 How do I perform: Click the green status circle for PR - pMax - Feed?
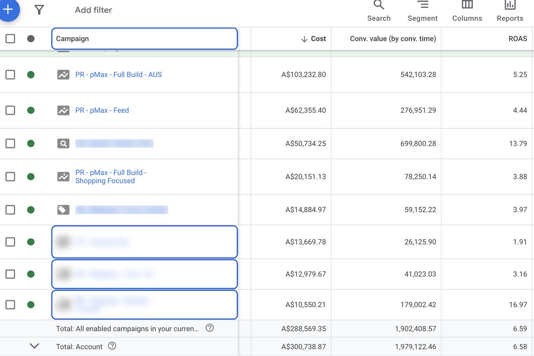[31, 110]
